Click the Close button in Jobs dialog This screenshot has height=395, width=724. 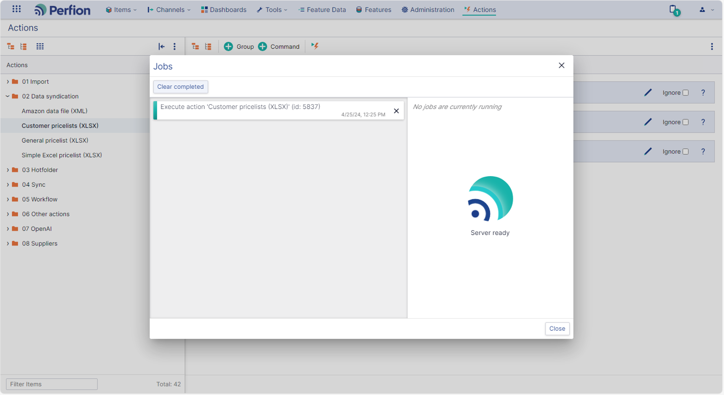point(557,329)
